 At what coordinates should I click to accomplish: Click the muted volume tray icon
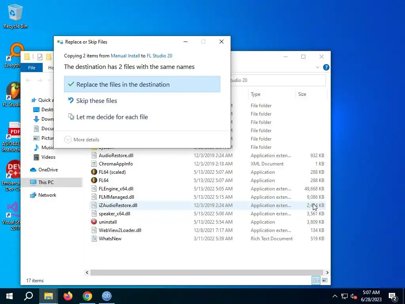point(354,296)
